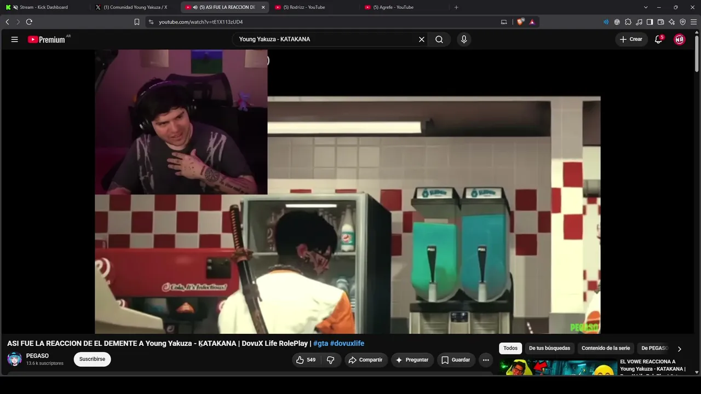This screenshot has width=701, height=394.
Task: Select the 'De PEGASO' filter chip
Action: [x=654, y=348]
